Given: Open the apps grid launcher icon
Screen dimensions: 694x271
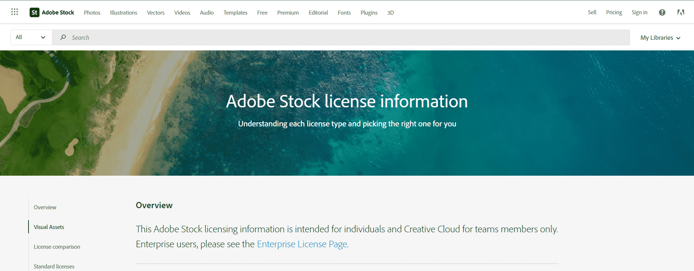Looking at the screenshot, I should [15, 12].
